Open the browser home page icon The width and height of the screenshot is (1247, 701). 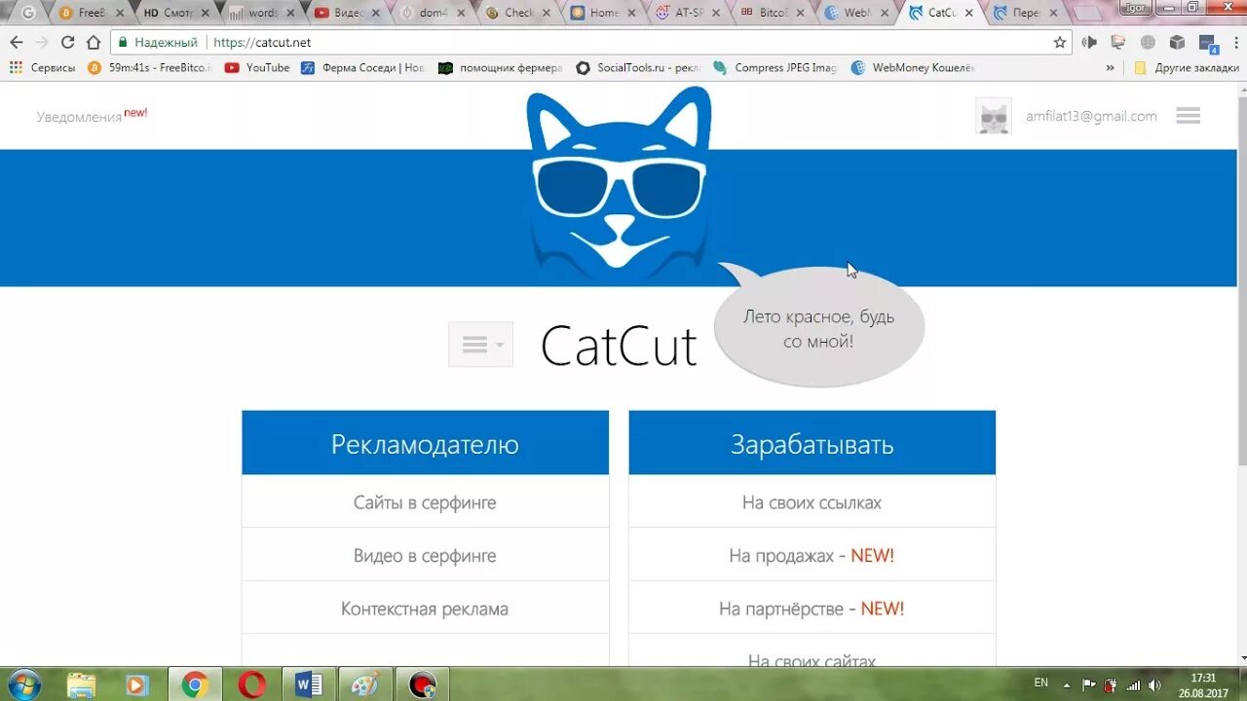[94, 43]
